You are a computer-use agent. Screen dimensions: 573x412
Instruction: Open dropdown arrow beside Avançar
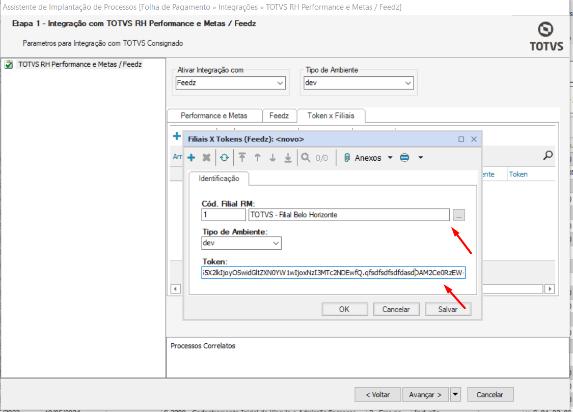pos(455,395)
